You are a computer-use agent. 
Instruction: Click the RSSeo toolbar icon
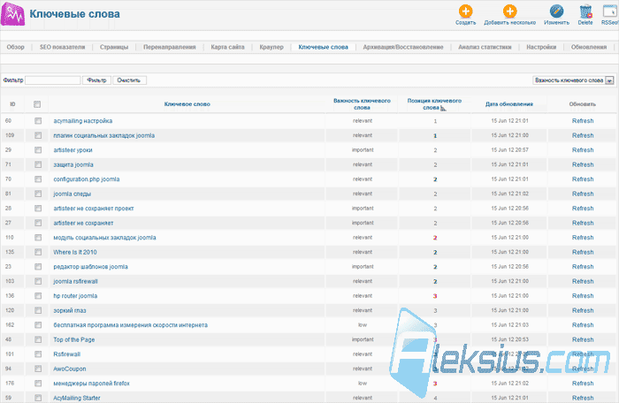click(x=610, y=11)
